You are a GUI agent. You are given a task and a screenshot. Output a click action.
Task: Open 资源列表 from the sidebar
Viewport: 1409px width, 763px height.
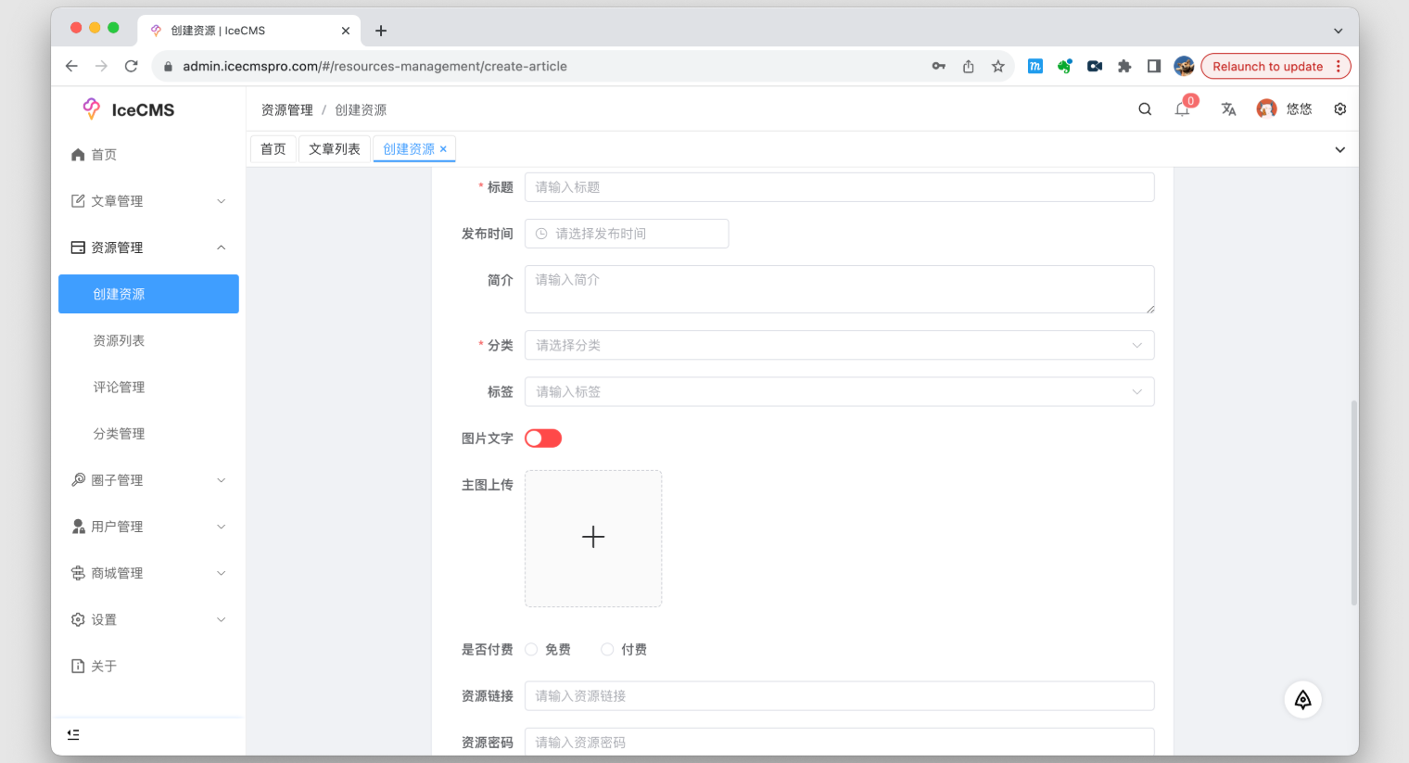[119, 340]
